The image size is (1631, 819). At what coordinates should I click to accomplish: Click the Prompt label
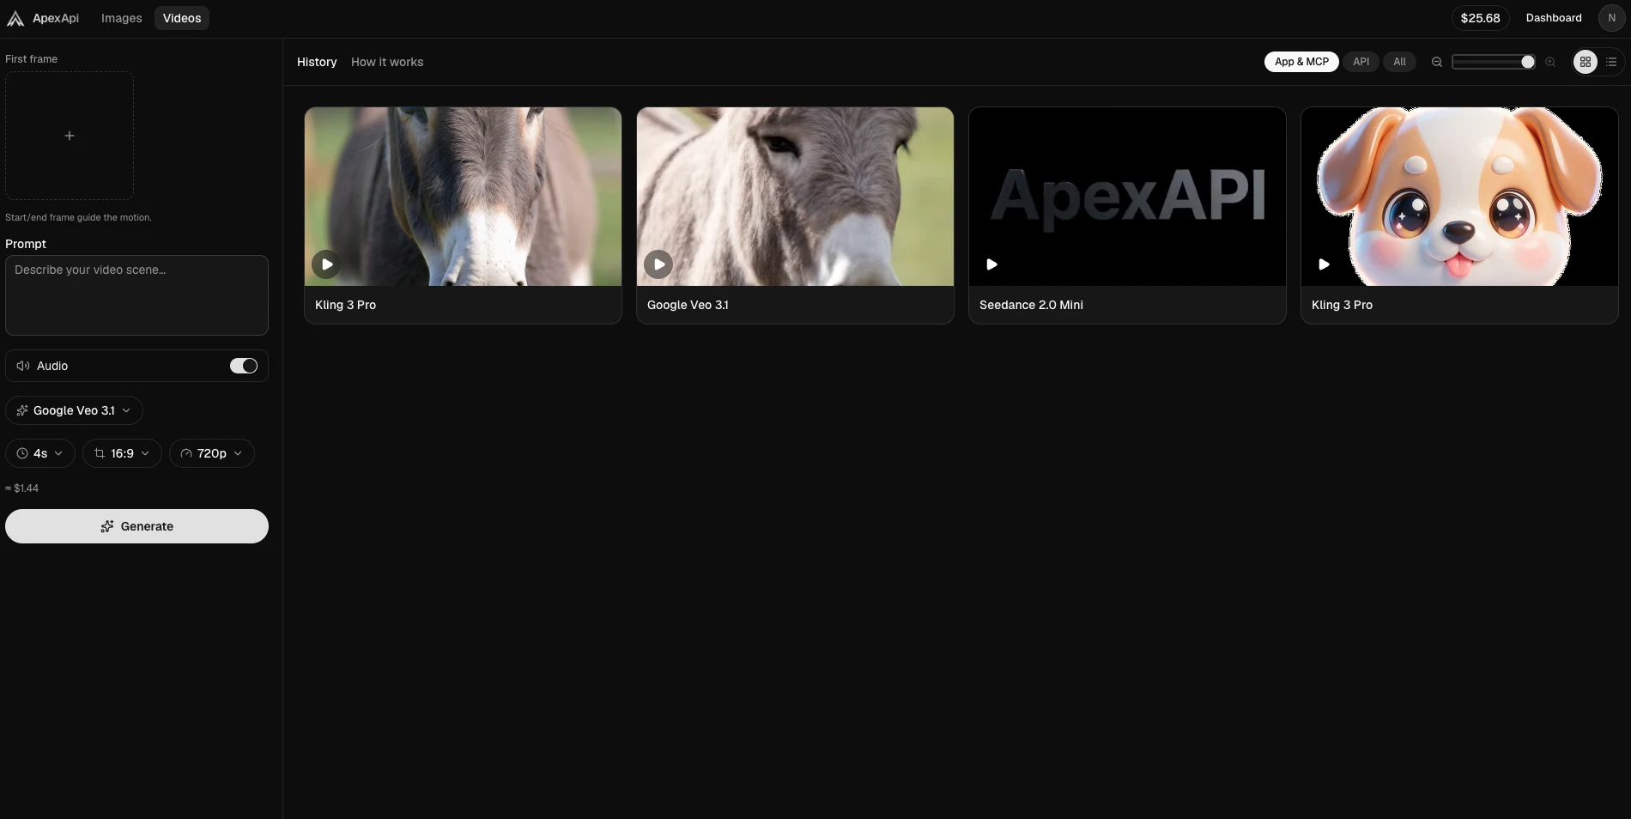[26, 244]
